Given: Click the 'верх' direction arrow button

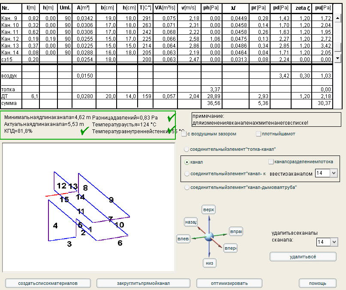Looking at the screenshot, I should coord(208,209).
